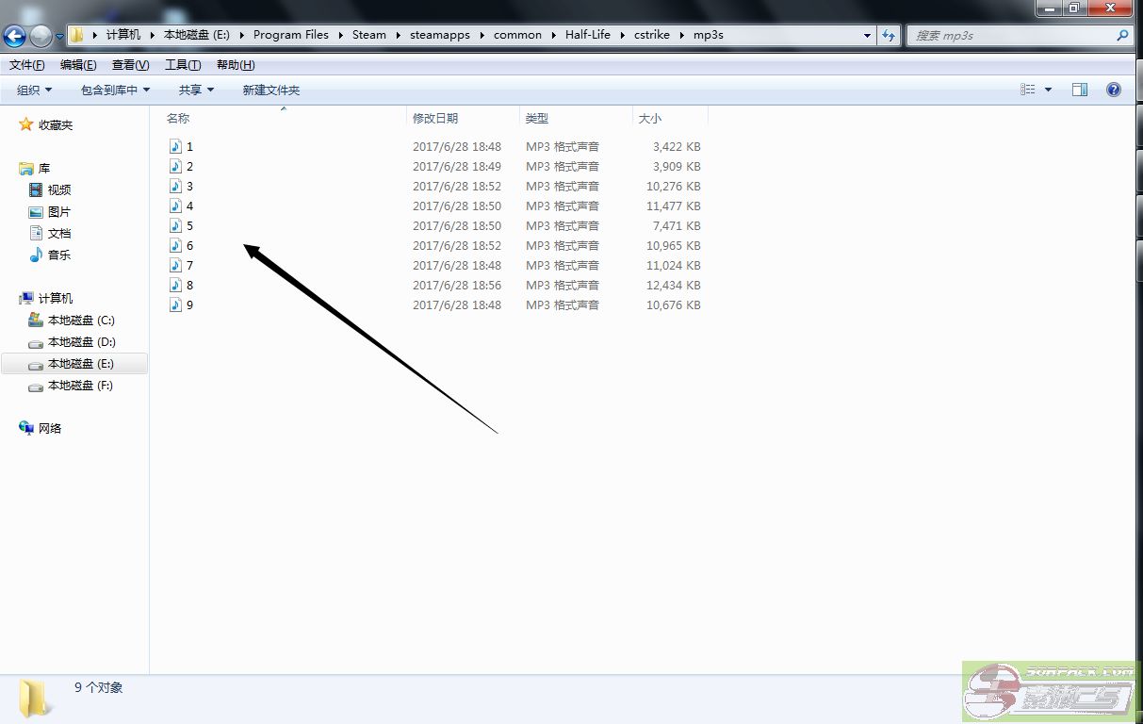Image resolution: width=1143 pixels, height=724 pixels.
Task: Click steamapps in address path
Action: point(440,35)
